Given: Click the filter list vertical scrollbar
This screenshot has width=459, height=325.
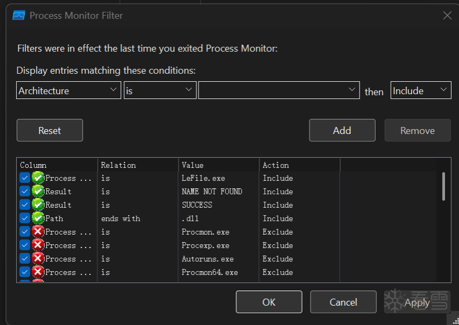Looking at the screenshot, I should [x=443, y=187].
